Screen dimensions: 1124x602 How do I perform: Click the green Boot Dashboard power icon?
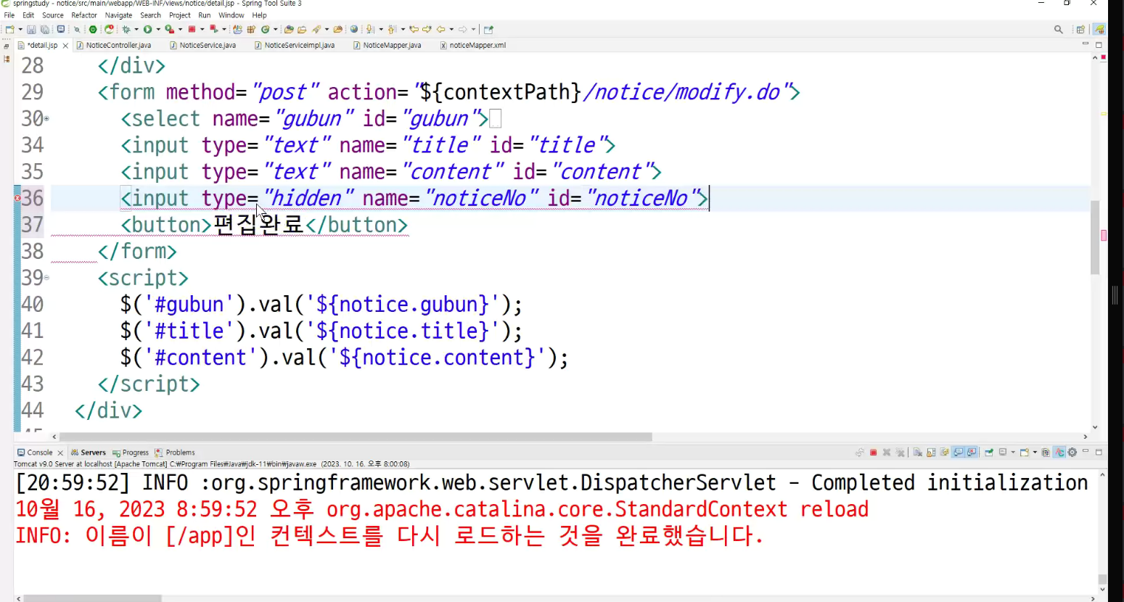tap(94, 30)
